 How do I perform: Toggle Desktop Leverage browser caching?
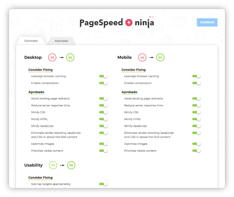coord(103,76)
